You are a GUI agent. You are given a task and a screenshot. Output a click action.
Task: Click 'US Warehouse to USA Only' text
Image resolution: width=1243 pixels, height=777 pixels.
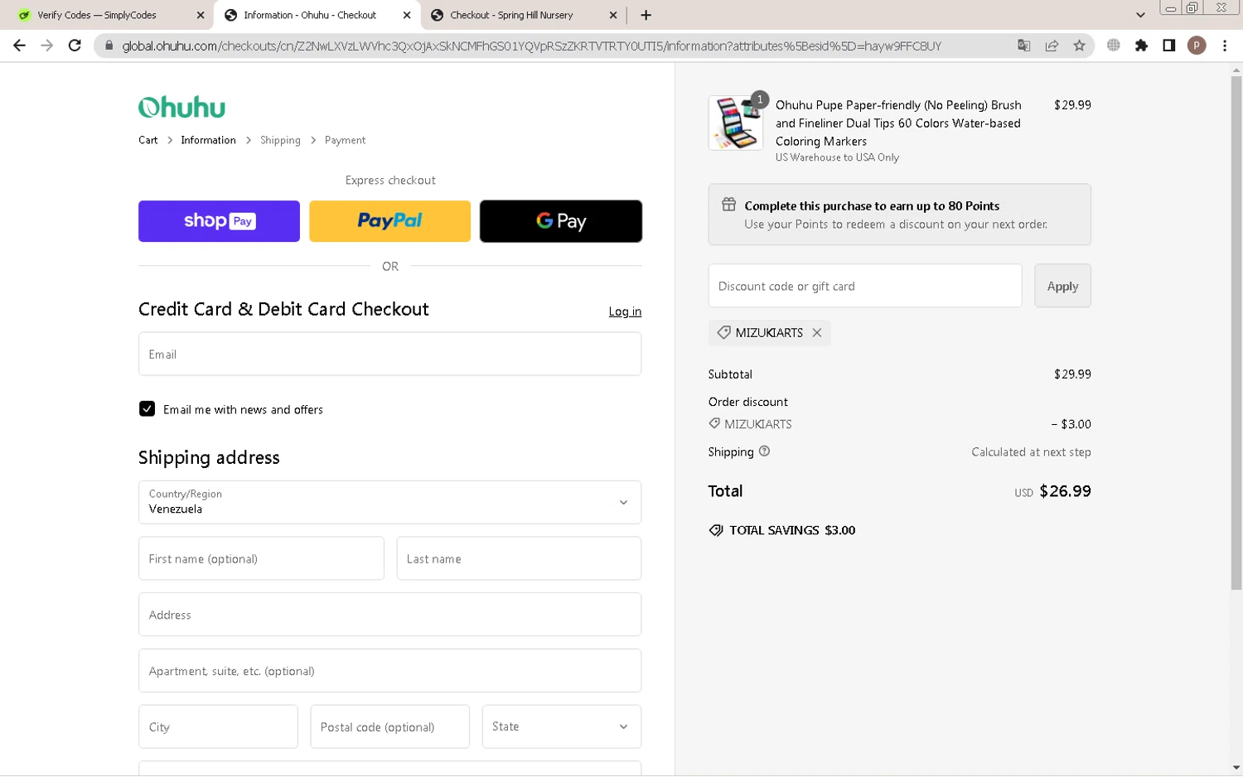(x=837, y=157)
